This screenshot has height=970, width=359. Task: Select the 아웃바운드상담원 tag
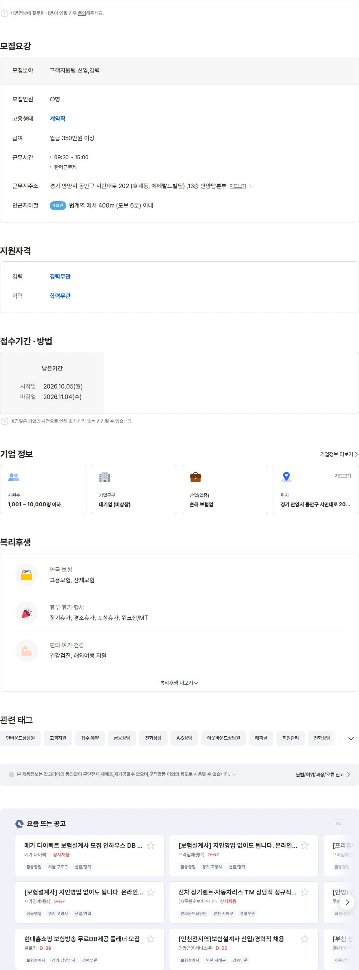[223, 738]
